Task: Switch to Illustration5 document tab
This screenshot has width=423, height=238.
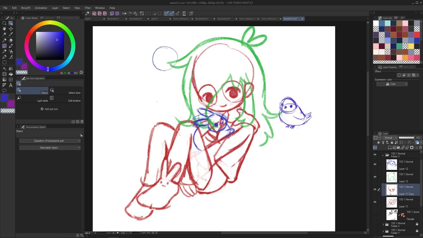Action: (x=202, y=19)
